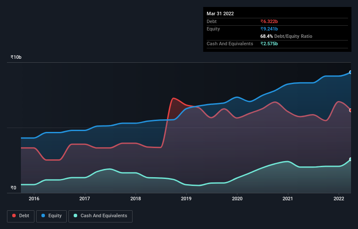The image size is (358, 229).
Task: Click the ₹10b y-axis label
Action: coord(16,57)
